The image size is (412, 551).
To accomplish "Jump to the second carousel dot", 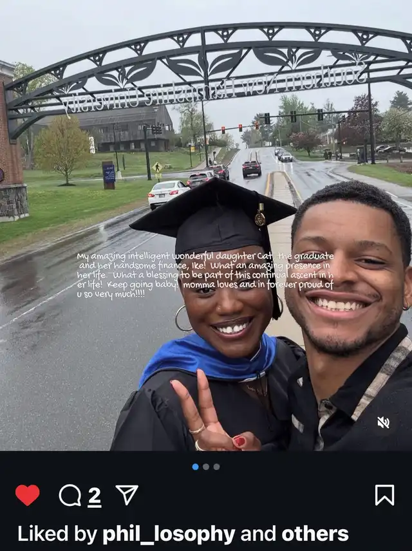I will (x=206, y=467).
